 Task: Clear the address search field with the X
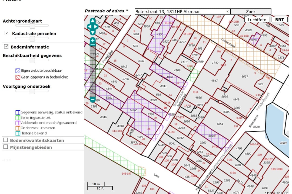[x=228, y=12]
